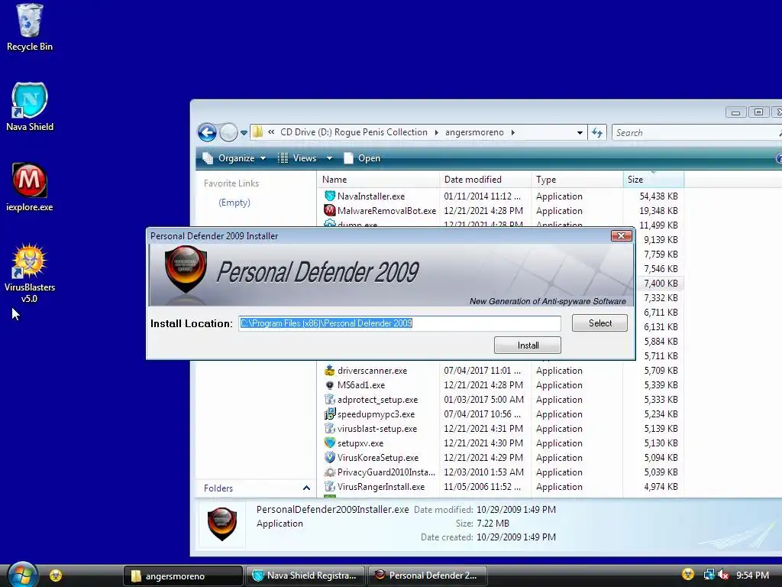Sort by the Date modified column

coord(485,179)
